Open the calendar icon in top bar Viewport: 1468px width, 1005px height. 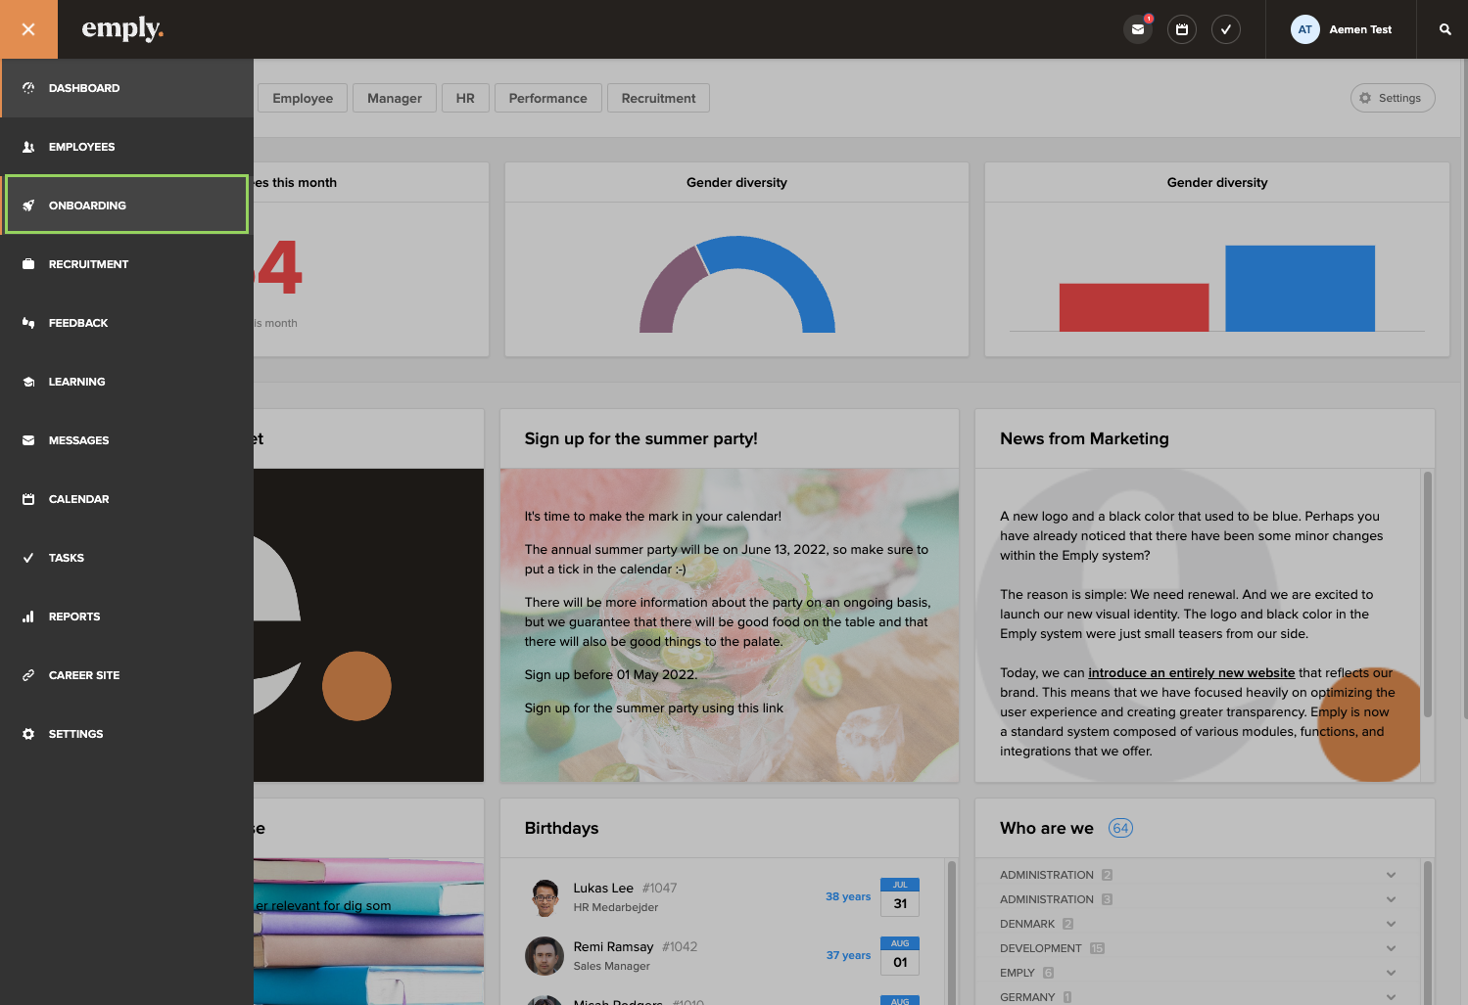tap(1182, 29)
